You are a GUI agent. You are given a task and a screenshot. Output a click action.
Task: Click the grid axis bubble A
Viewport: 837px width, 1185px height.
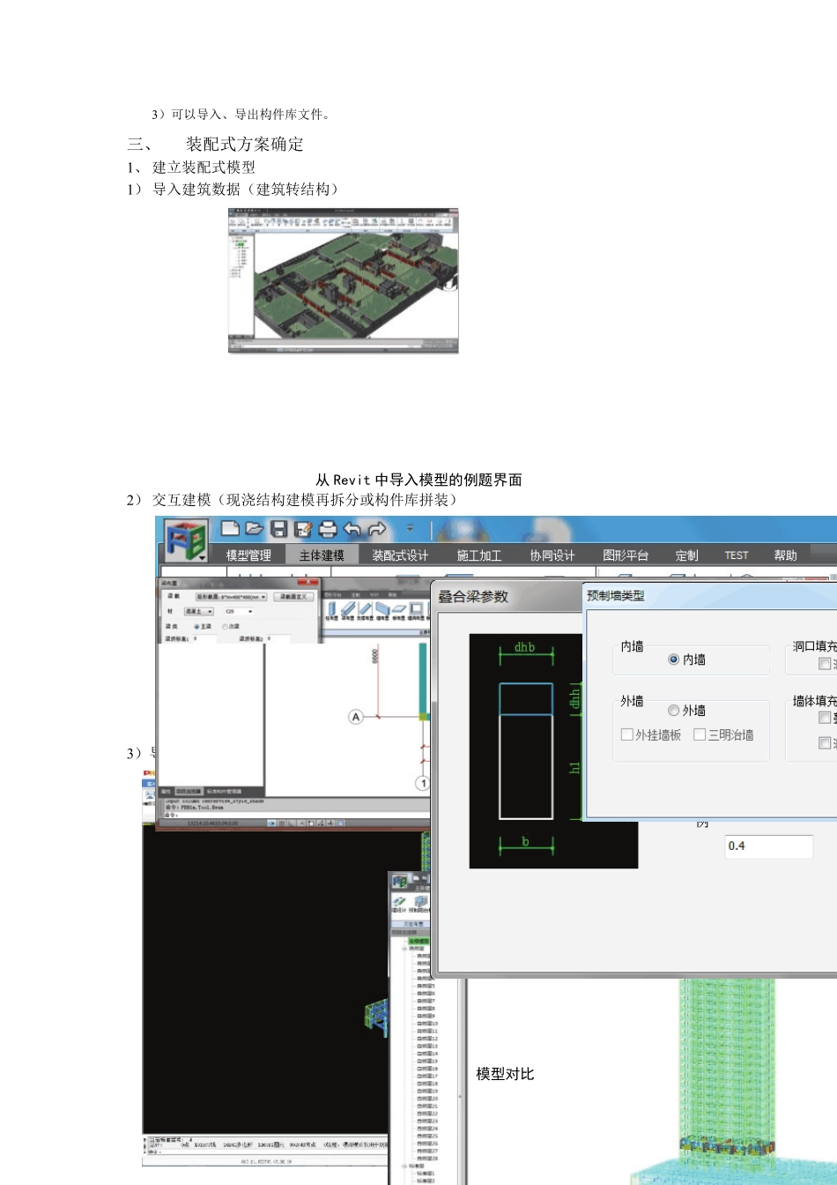(356, 717)
